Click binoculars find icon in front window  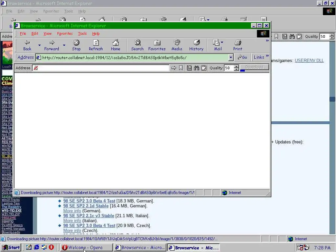pos(197,68)
